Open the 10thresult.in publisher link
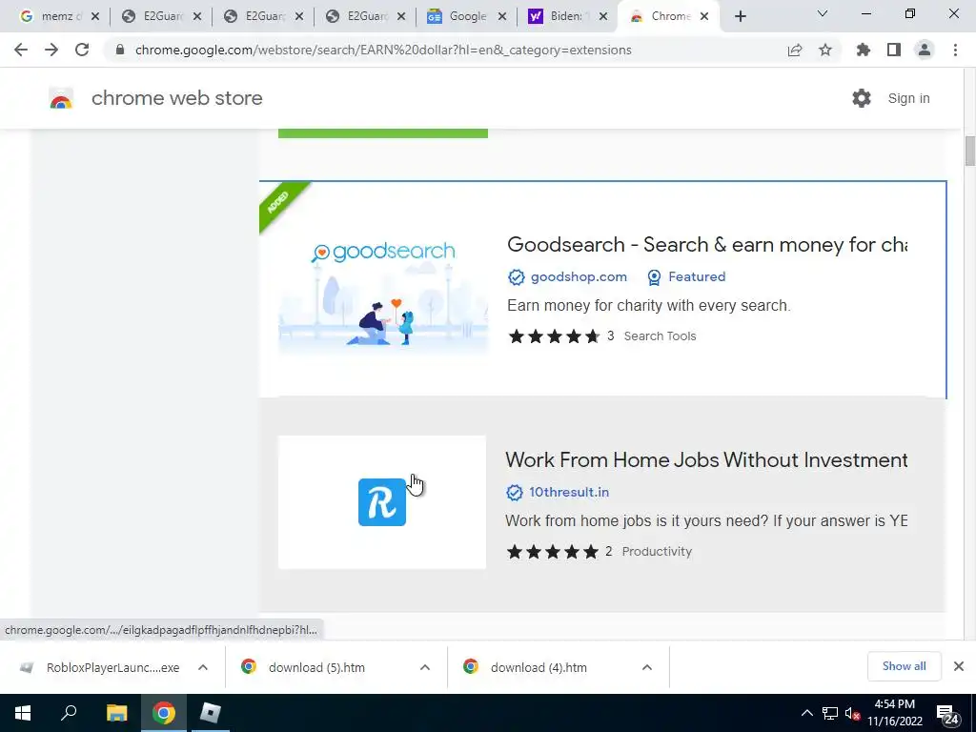 click(569, 493)
